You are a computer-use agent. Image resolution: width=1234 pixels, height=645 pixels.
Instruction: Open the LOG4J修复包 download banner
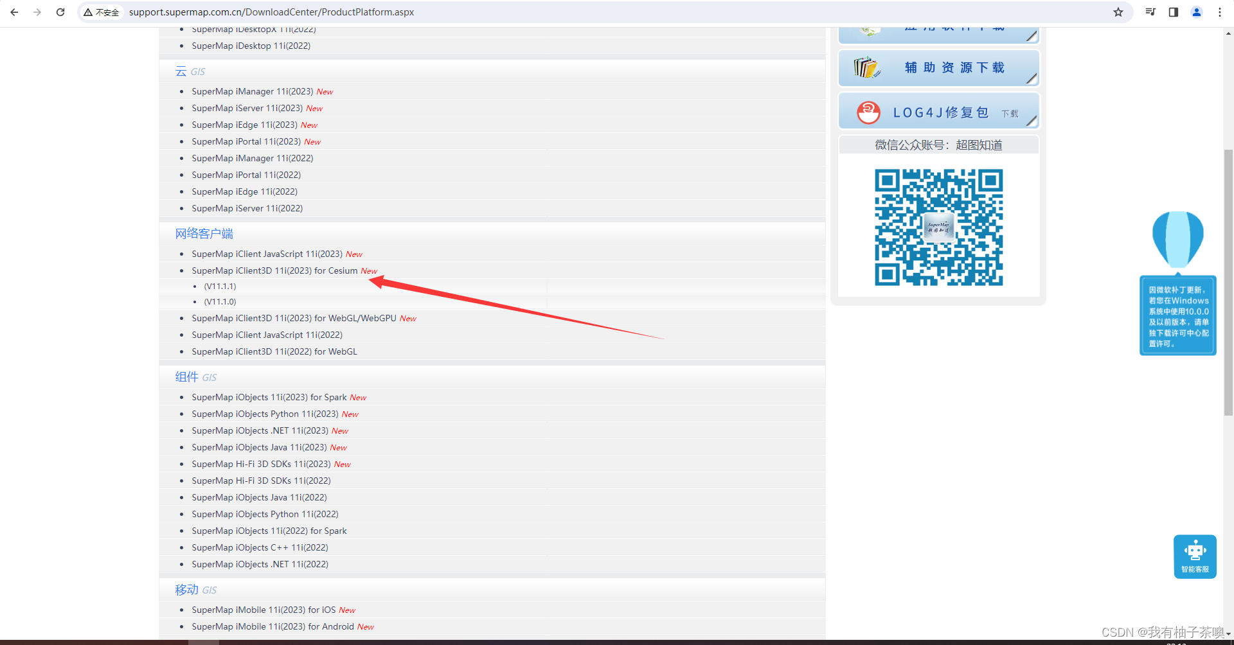[939, 111]
